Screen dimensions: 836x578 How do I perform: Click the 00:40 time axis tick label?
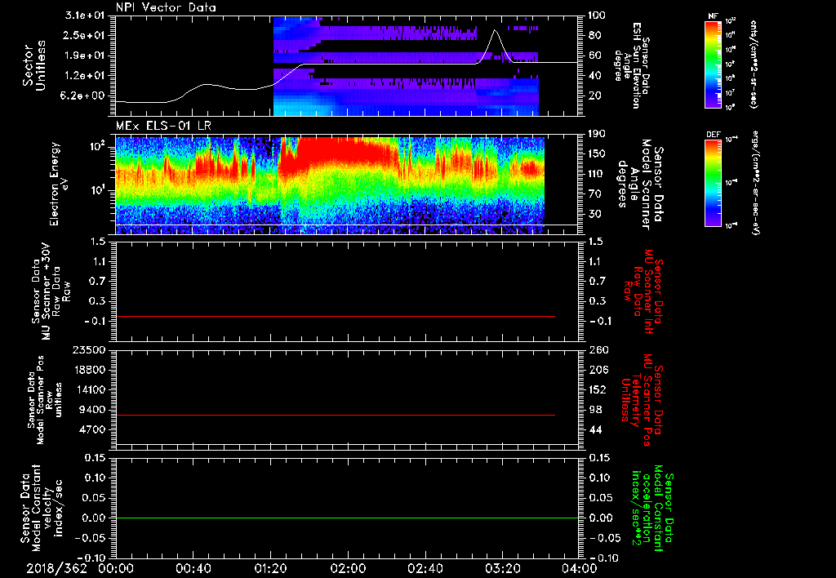[193, 568]
